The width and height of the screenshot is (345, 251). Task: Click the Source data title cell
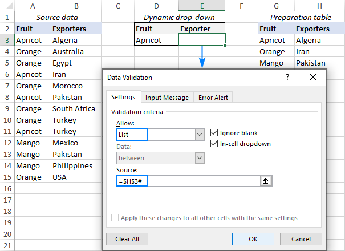(58, 17)
